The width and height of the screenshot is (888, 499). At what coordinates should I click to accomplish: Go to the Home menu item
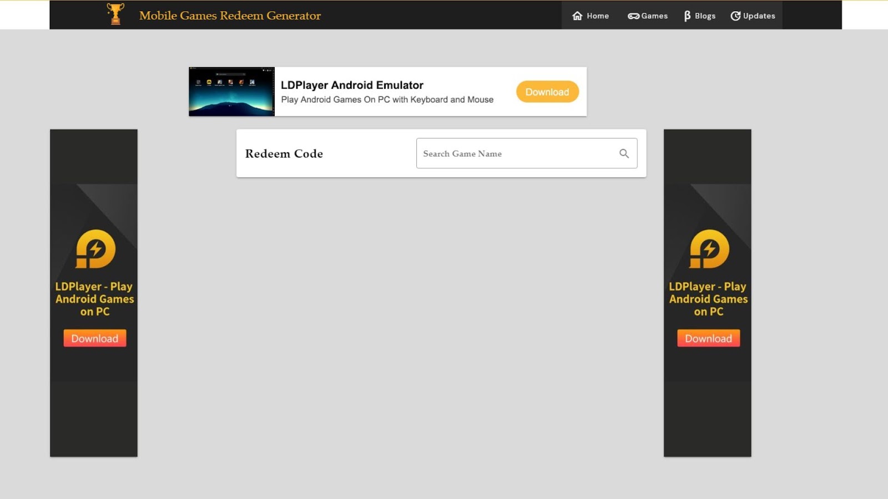tap(591, 16)
